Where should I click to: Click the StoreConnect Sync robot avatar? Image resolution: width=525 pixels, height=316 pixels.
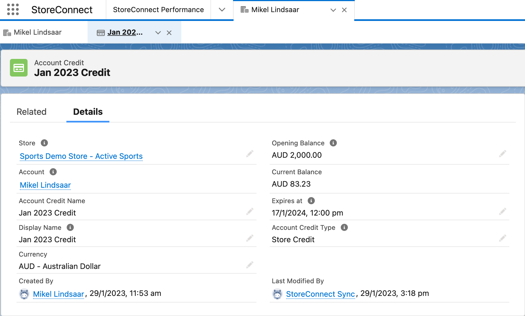click(x=277, y=294)
